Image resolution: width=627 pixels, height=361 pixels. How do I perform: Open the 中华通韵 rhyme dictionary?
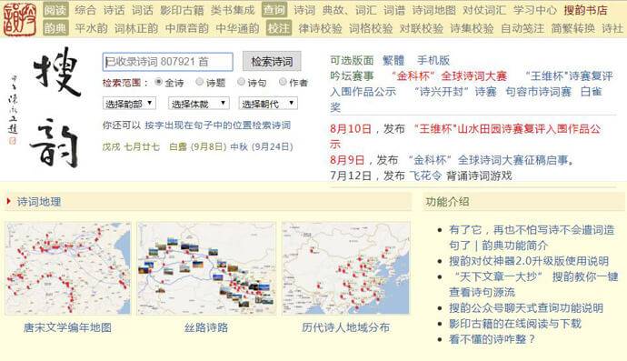[x=237, y=28]
